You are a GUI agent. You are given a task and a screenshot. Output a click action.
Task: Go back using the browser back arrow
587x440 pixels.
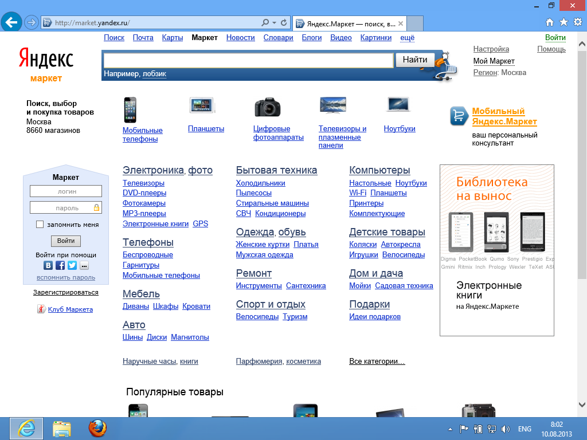(11, 22)
